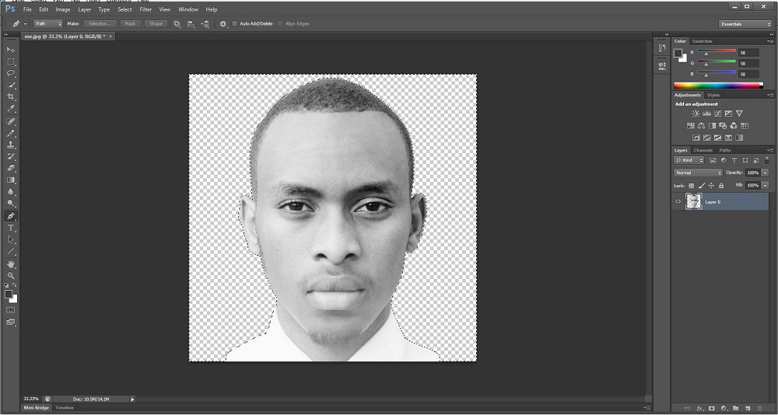Open the Kind filter dropdown

pyautogui.click(x=689, y=160)
